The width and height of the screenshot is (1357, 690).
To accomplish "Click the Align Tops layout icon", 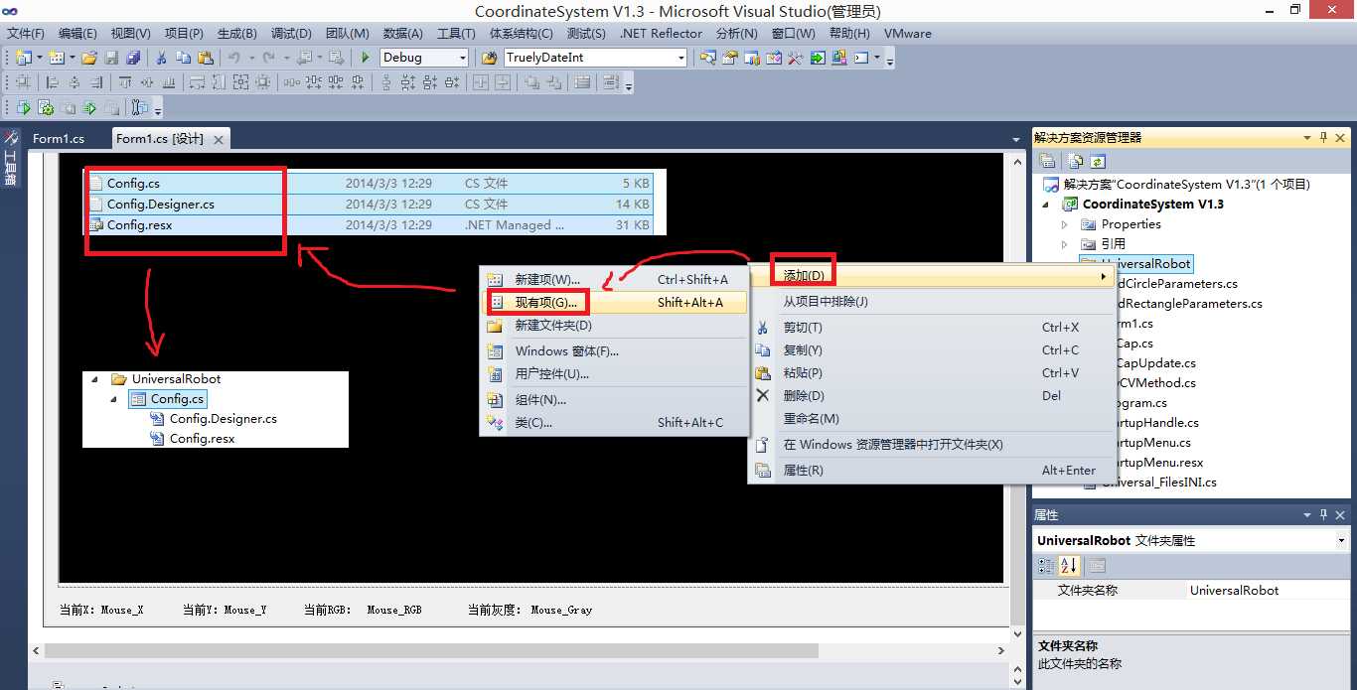I will click(x=125, y=82).
